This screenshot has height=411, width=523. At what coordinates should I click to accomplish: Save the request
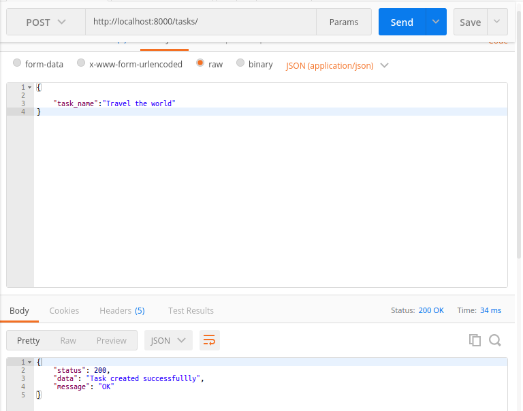click(471, 22)
